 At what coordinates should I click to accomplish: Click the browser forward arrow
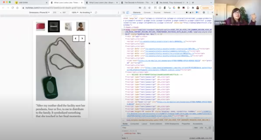tap(8, 8)
